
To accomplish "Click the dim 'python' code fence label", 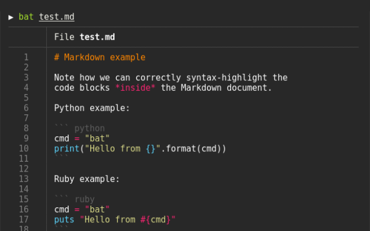I will click(90, 128).
